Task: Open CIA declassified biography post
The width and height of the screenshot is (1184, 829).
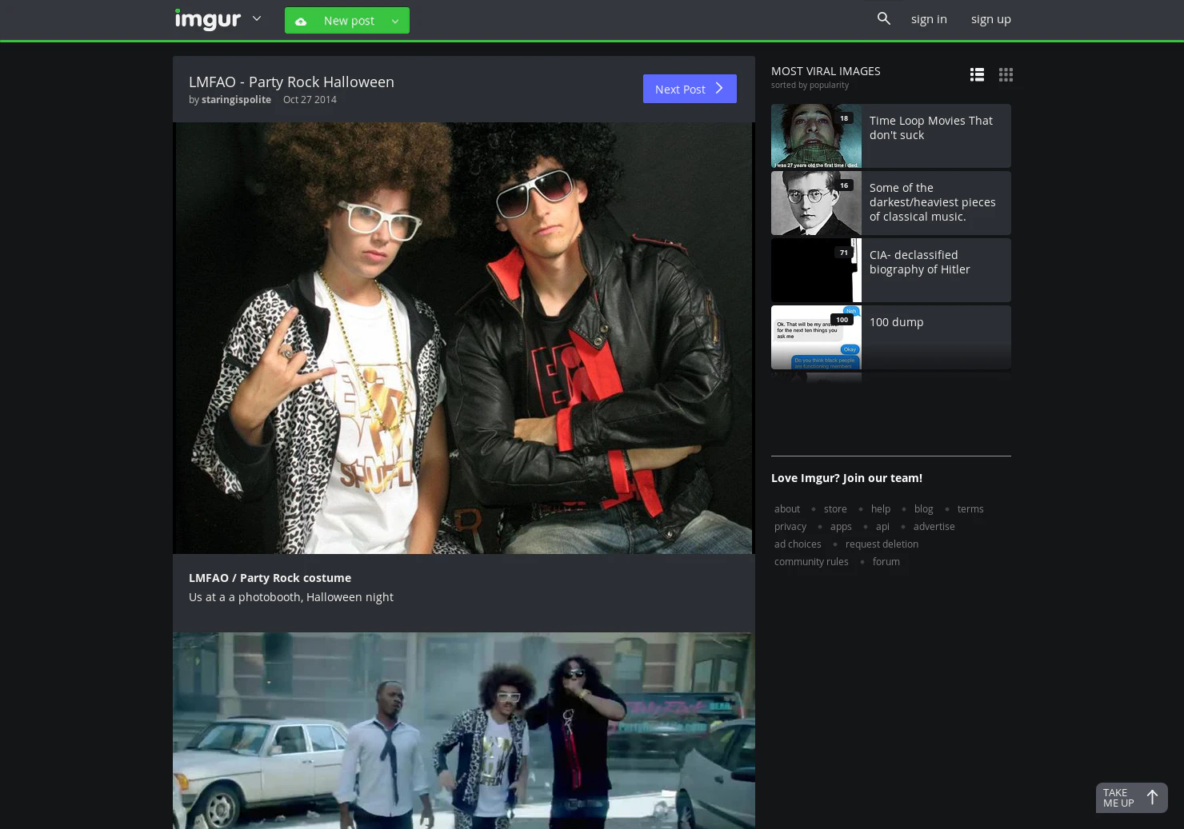Action: pyautogui.click(x=919, y=262)
